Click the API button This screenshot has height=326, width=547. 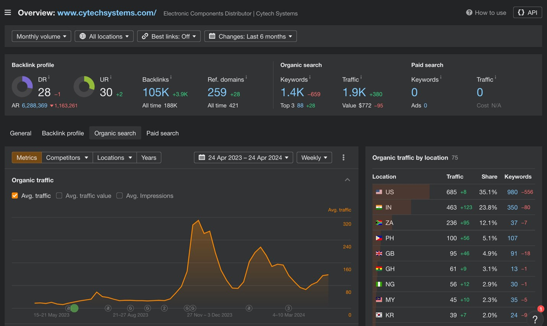coord(527,13)
